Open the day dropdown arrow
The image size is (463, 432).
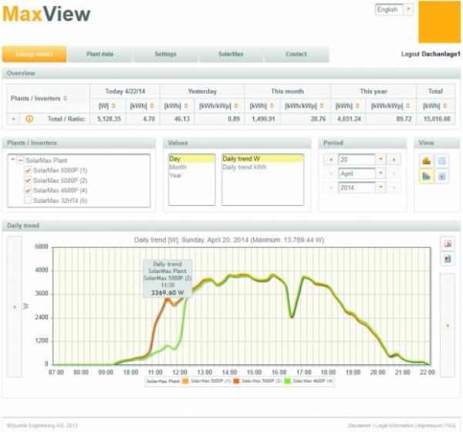381,160
